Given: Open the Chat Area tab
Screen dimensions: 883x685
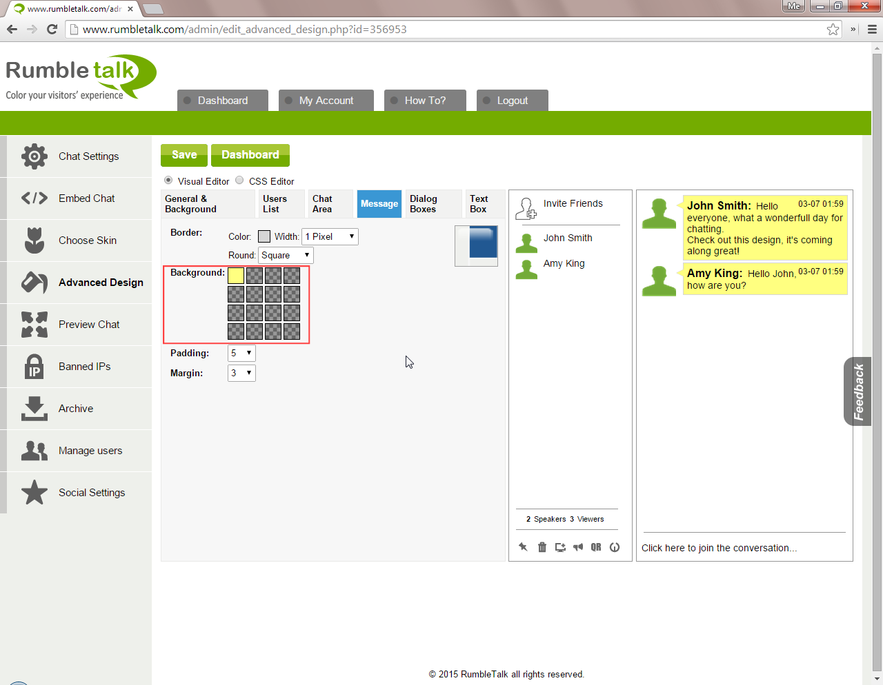Looking at the screenshot, I should [x=331, y=204].
